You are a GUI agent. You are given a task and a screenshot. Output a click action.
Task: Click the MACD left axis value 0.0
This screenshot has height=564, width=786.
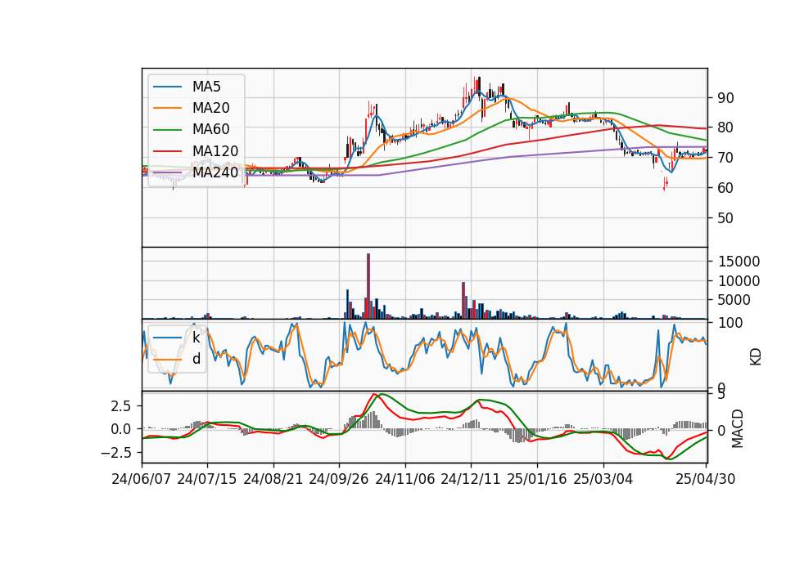(x=121, y=429)
